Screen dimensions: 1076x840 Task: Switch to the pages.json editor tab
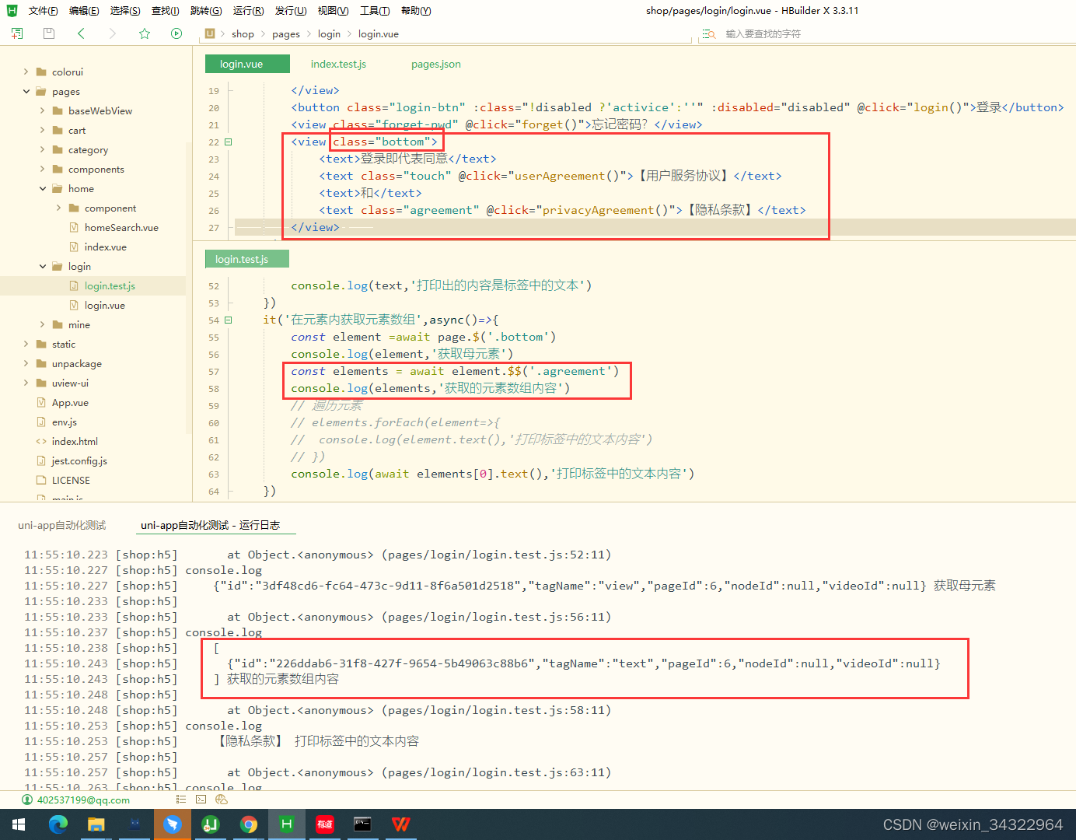pos(436,64)
